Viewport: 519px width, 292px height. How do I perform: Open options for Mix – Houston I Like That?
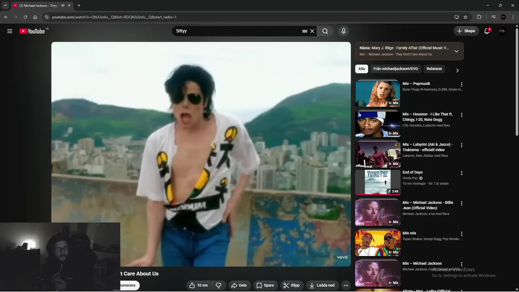click(461, 115)
